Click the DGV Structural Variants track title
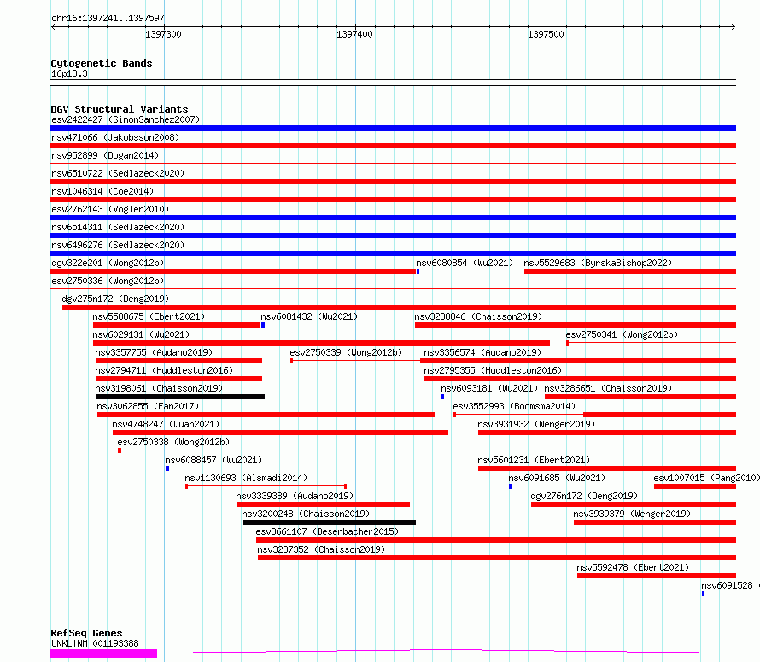The height and width of the screenshot is (662, 760). [x=120, y=109]
